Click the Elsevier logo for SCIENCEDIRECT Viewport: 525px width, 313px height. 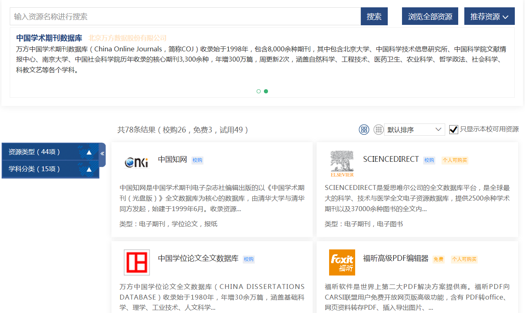pyautogui.click(x=342, y=164)
